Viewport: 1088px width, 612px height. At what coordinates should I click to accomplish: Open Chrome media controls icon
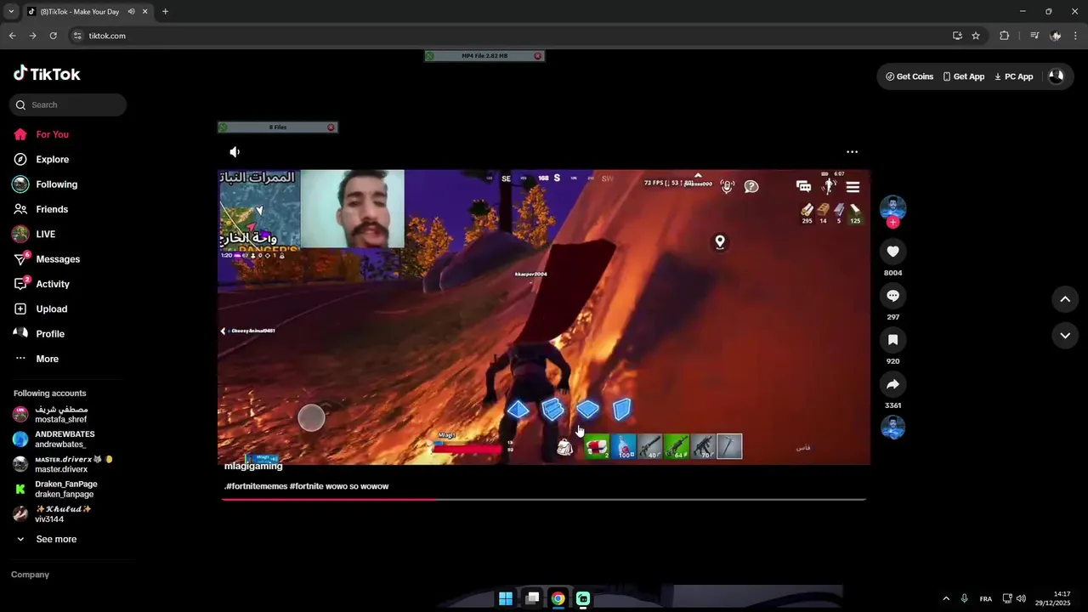(1034, 36)
